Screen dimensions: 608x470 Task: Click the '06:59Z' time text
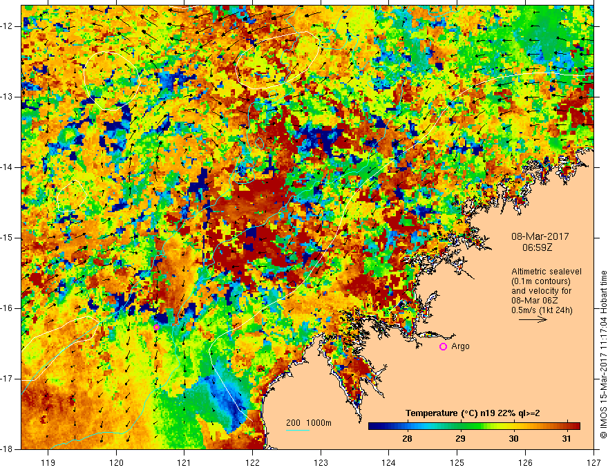coord(537,247)
